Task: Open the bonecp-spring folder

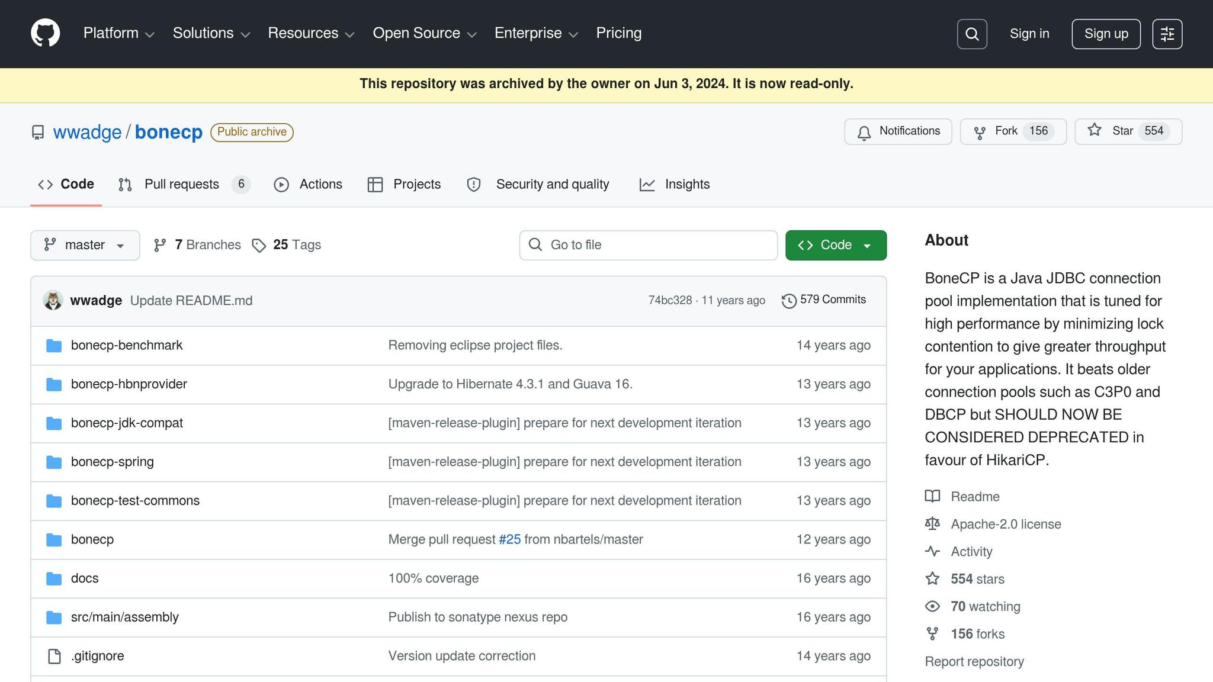Action: coord(112,462)
